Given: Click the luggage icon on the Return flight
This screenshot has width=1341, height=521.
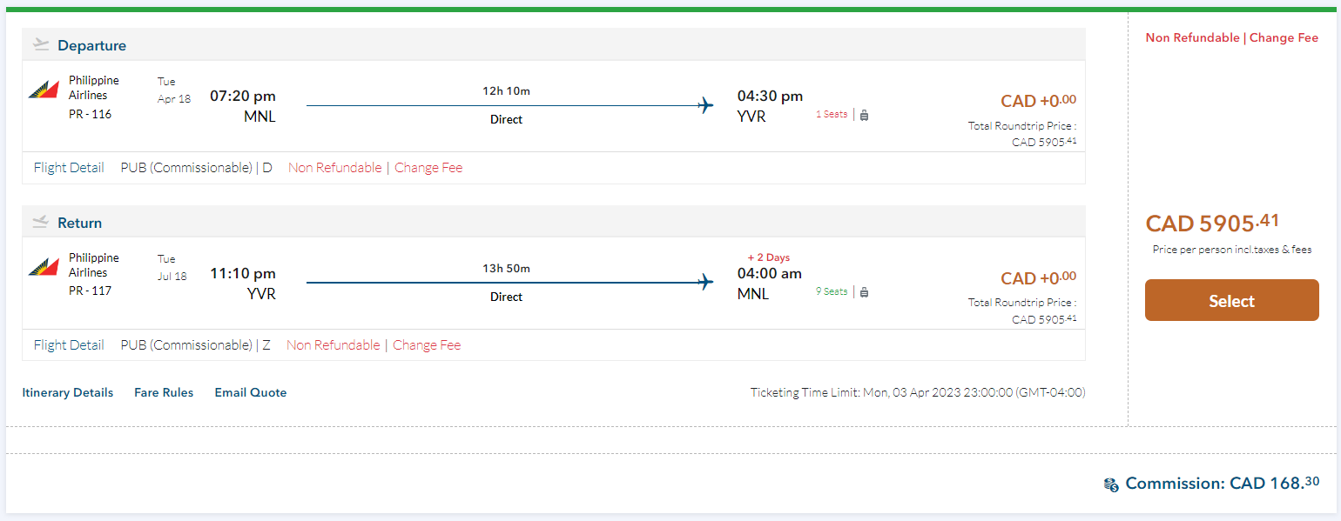Looking at the screenshot, I should tap(864, 292).
